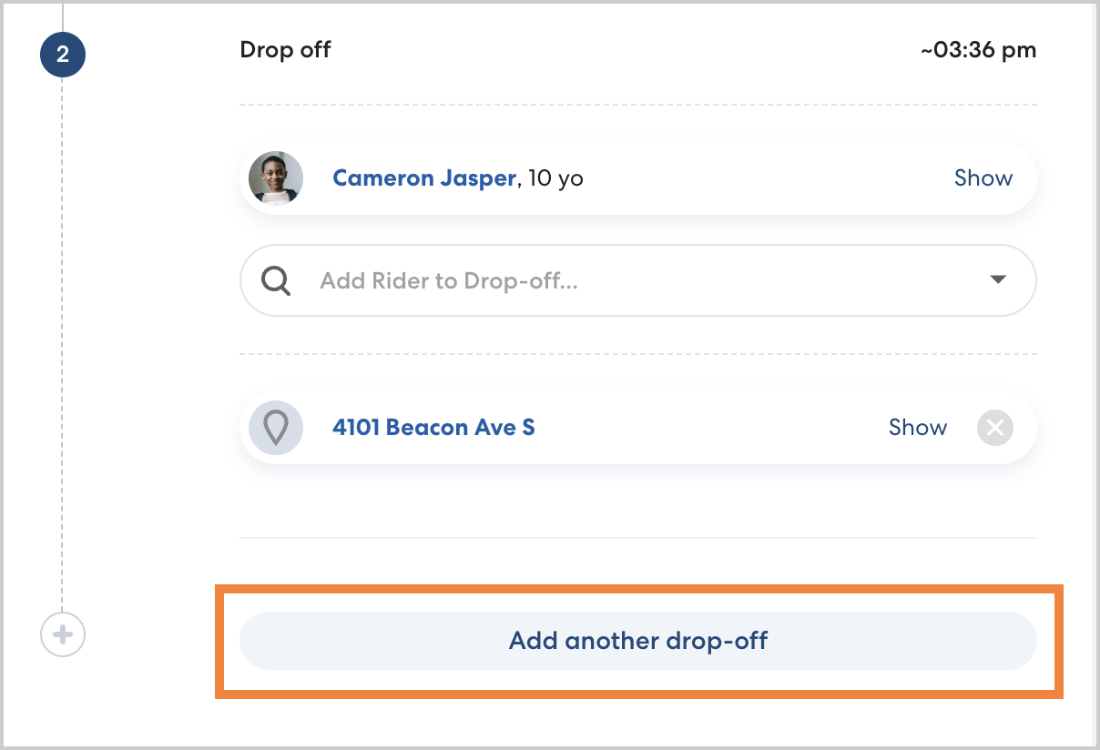This screenshot has height=750, width=1100.
Task: Open Cameron Jasper's name link
Action: [424, 178]
